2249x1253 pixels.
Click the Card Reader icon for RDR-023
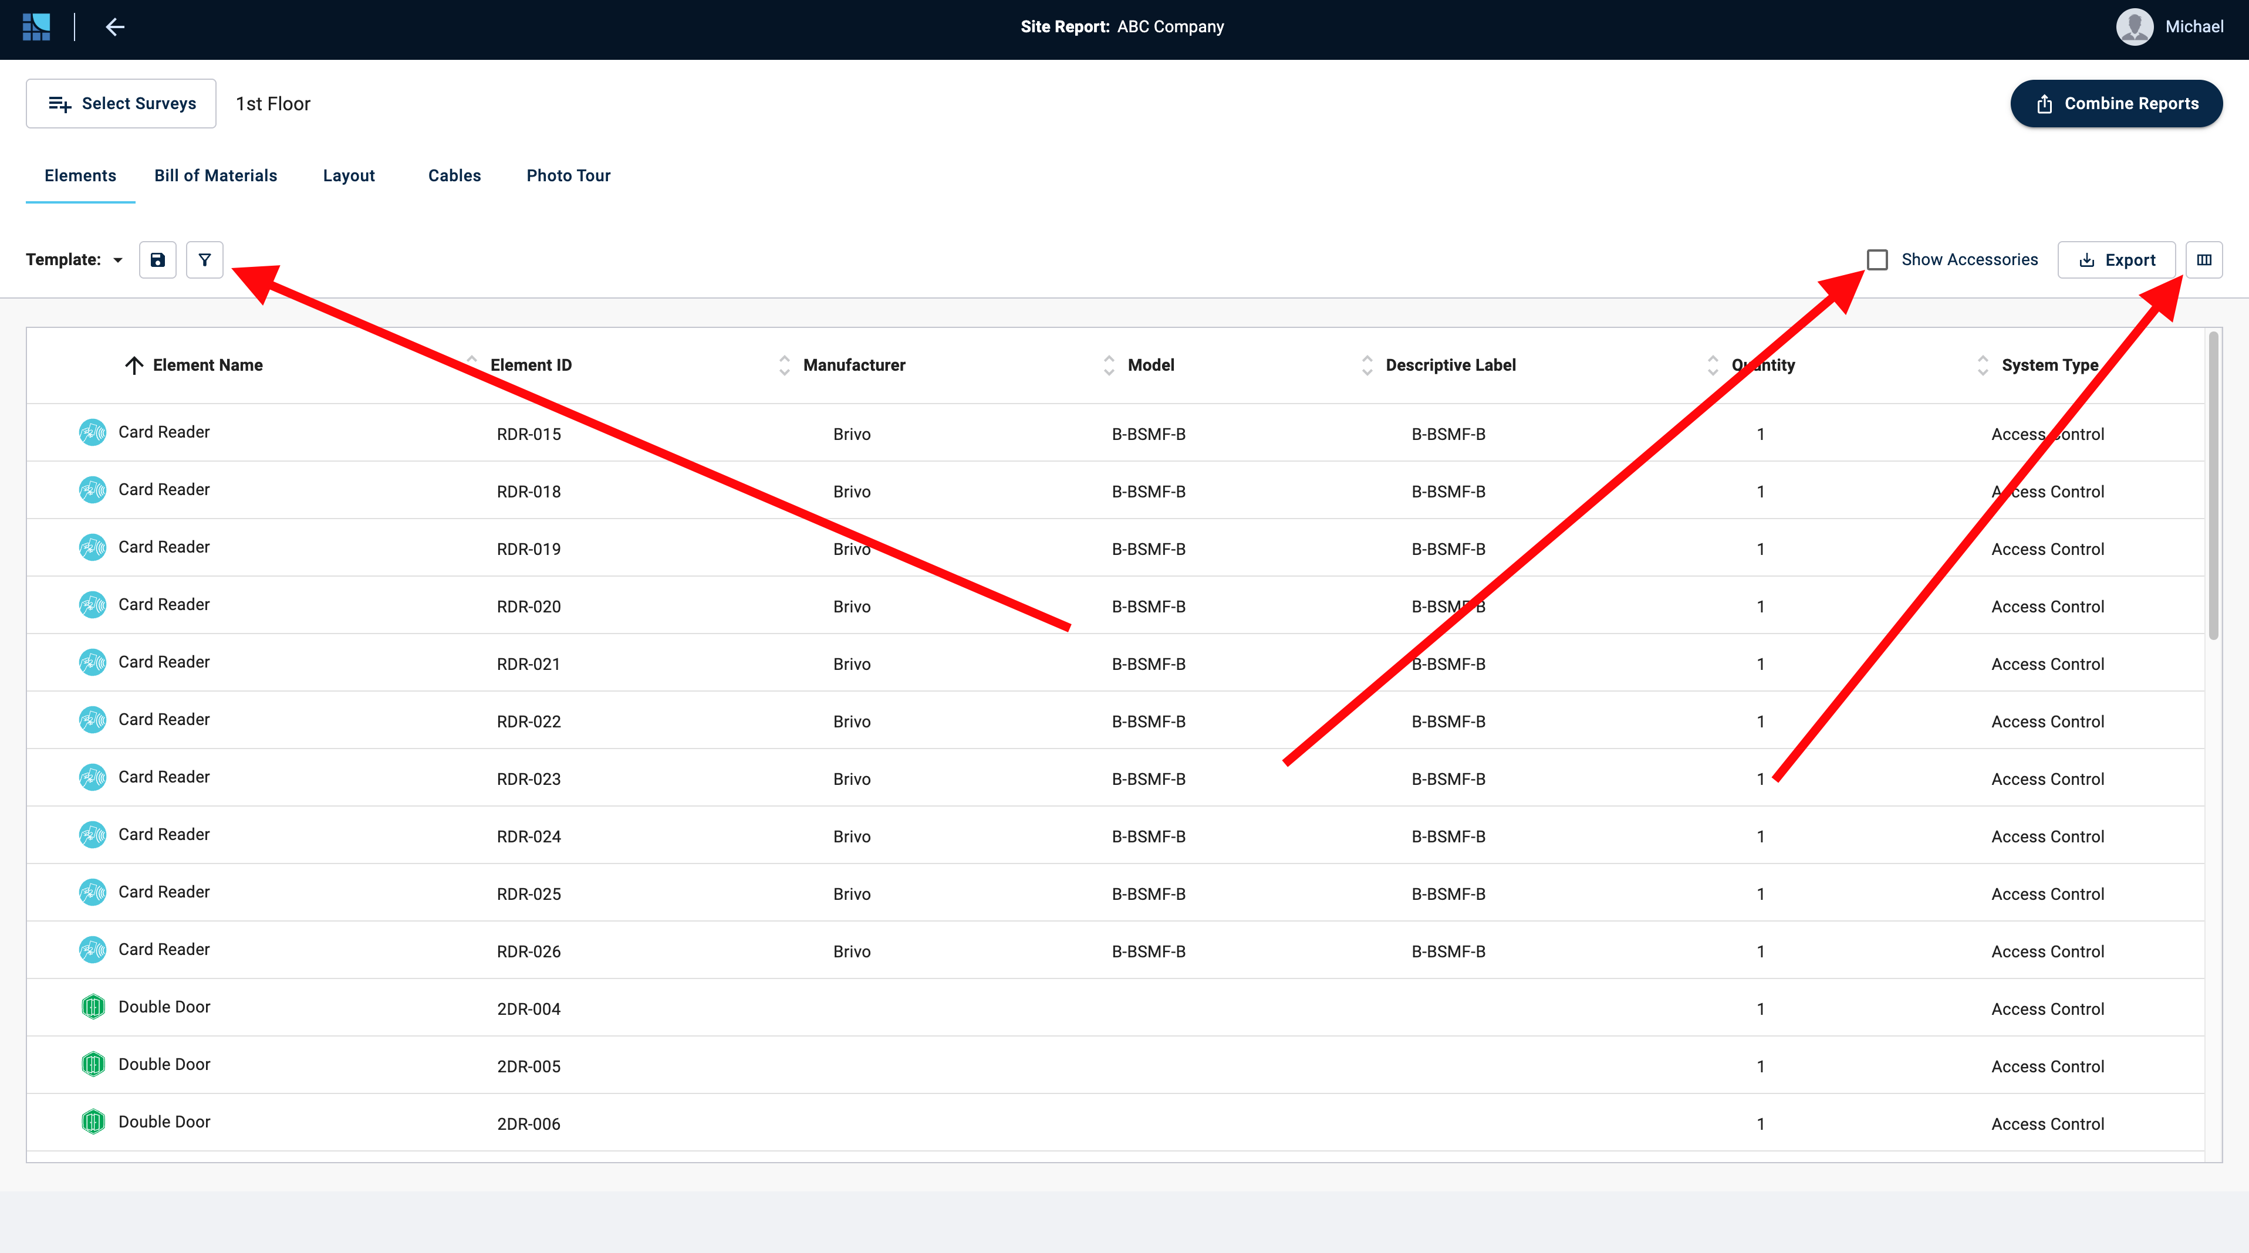[x=93, y=777]
